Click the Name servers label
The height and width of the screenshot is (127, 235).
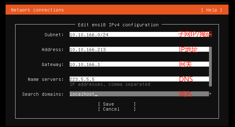[46, 79]
